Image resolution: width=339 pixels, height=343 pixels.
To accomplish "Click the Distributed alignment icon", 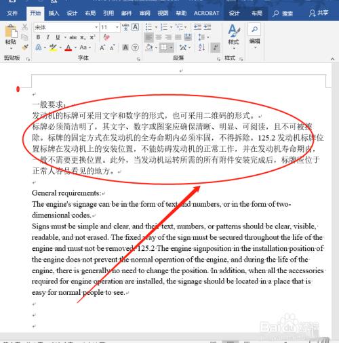I will point(188,37).
